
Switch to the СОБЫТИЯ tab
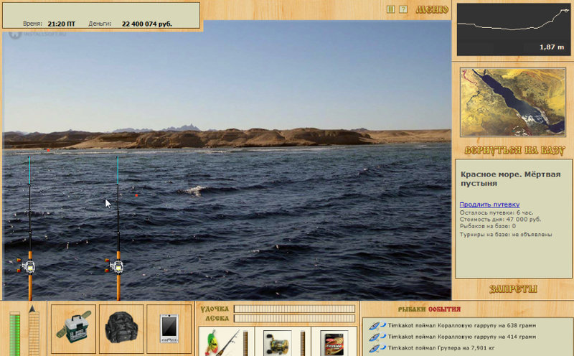tap(444, 309)
